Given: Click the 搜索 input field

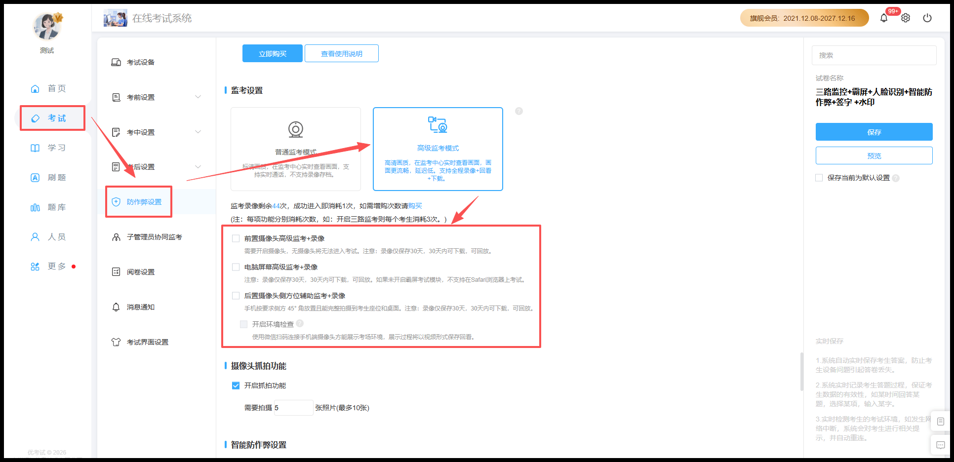Looking at the screenshot, I should [874, 55].
